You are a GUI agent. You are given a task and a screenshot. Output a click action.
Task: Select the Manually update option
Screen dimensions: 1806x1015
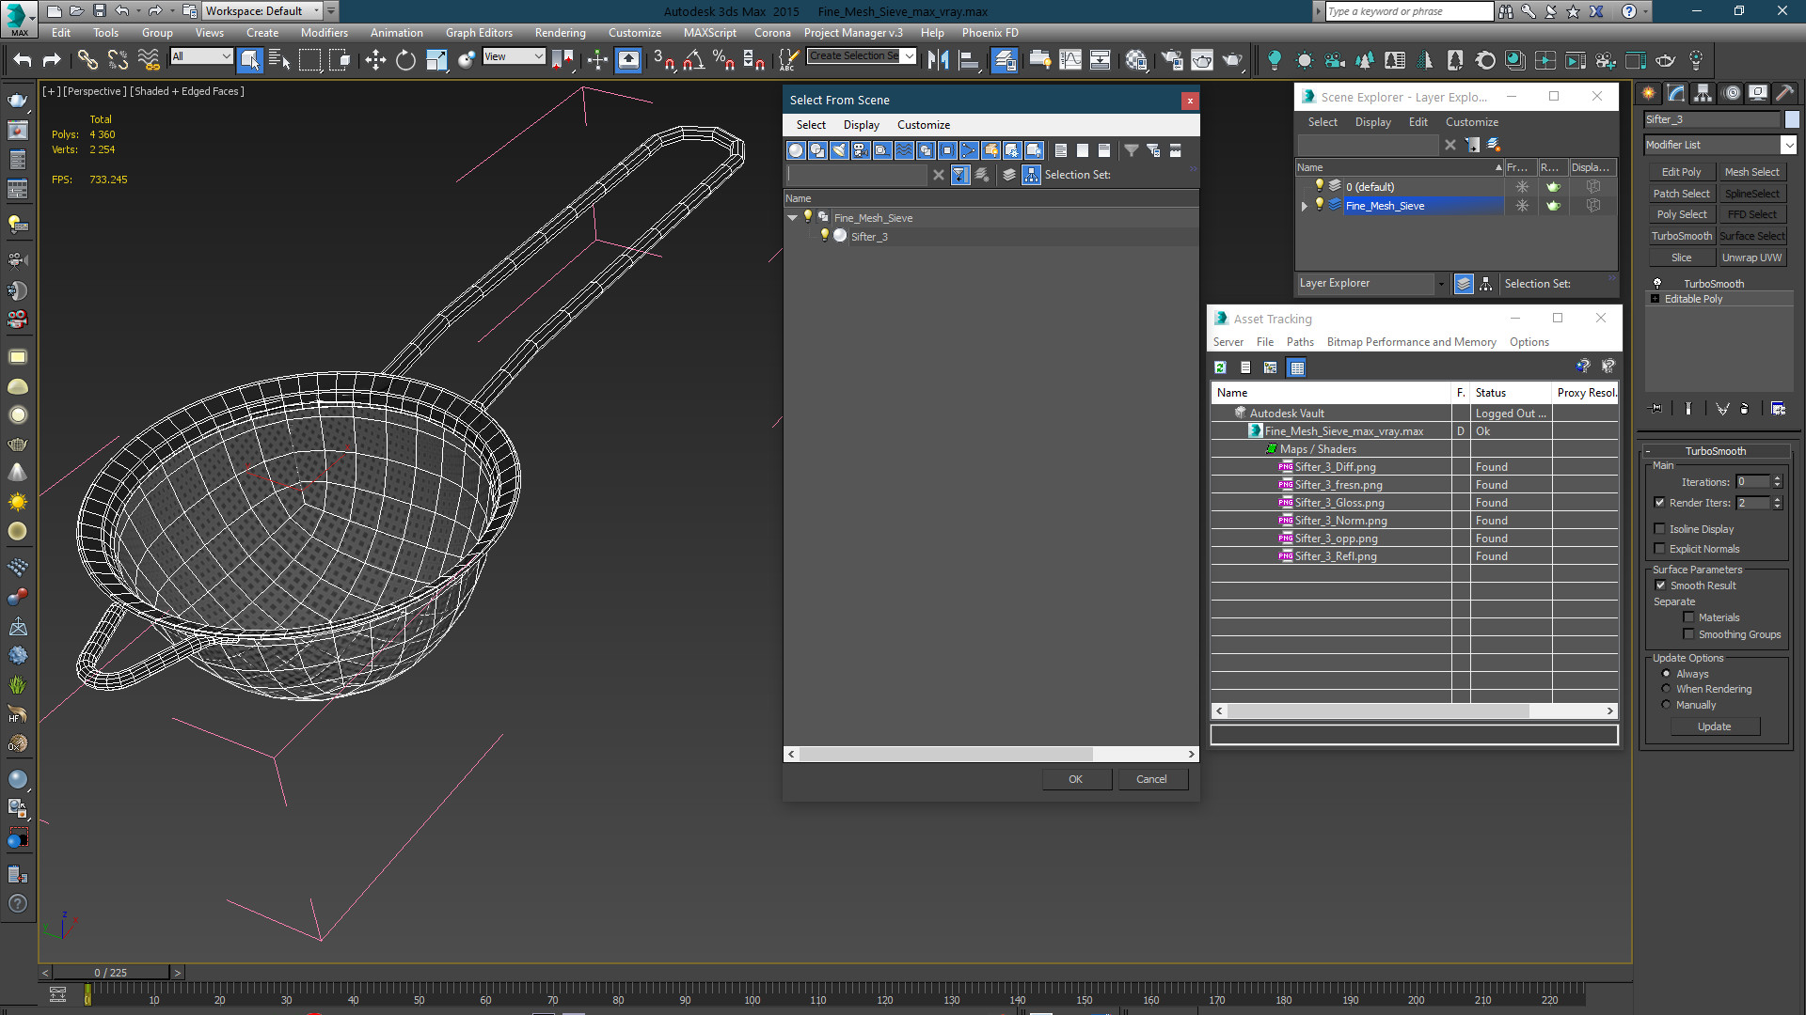point(1666,705)
